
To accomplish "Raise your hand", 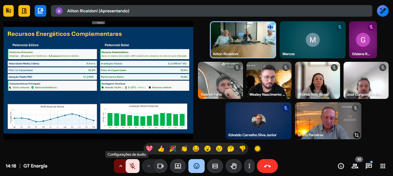I will click(233, 166).
